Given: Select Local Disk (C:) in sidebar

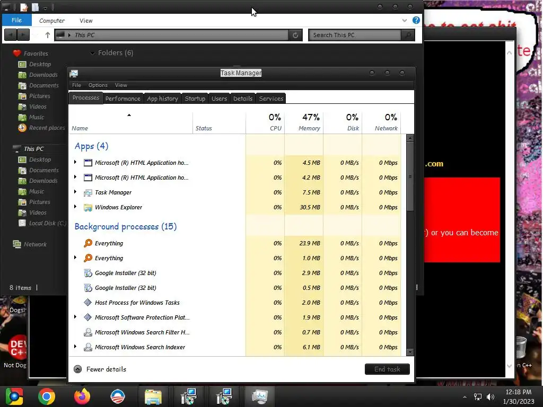Looking at the screenshot, I should 42,223.
